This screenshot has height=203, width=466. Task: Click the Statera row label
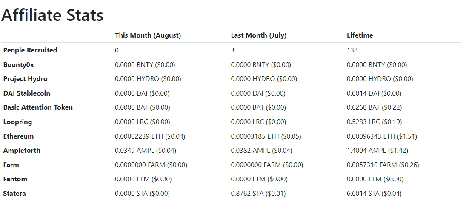(x=14, y=194)
